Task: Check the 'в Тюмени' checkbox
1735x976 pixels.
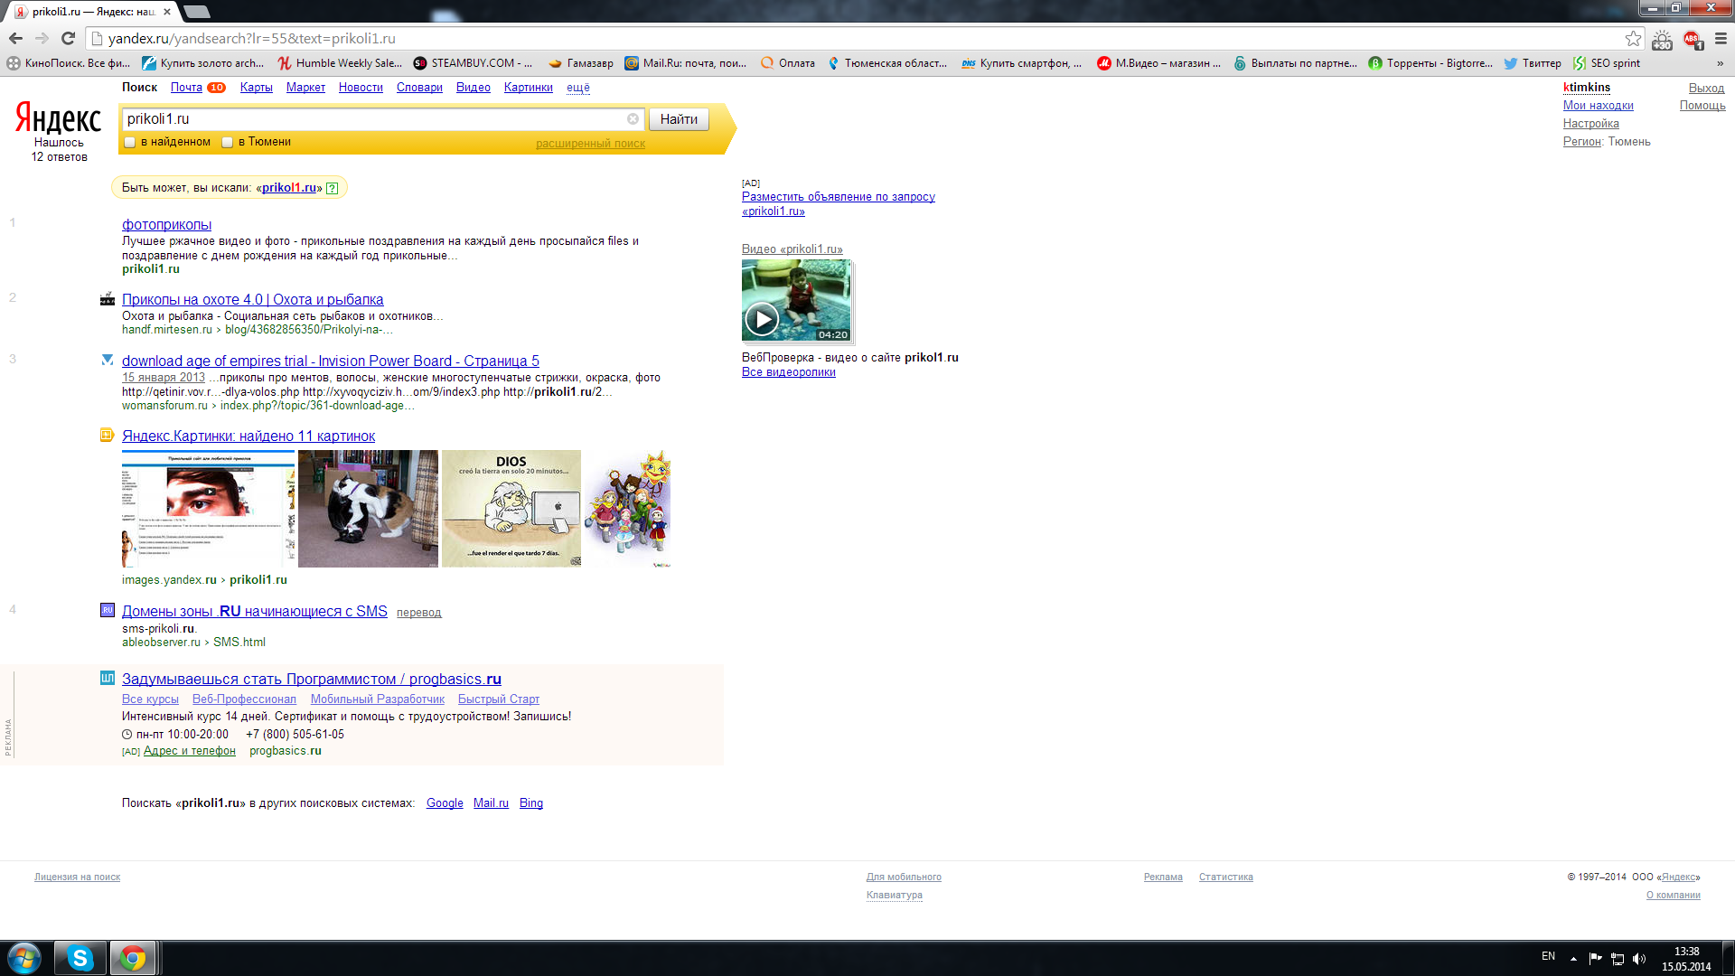Action: 228,143
